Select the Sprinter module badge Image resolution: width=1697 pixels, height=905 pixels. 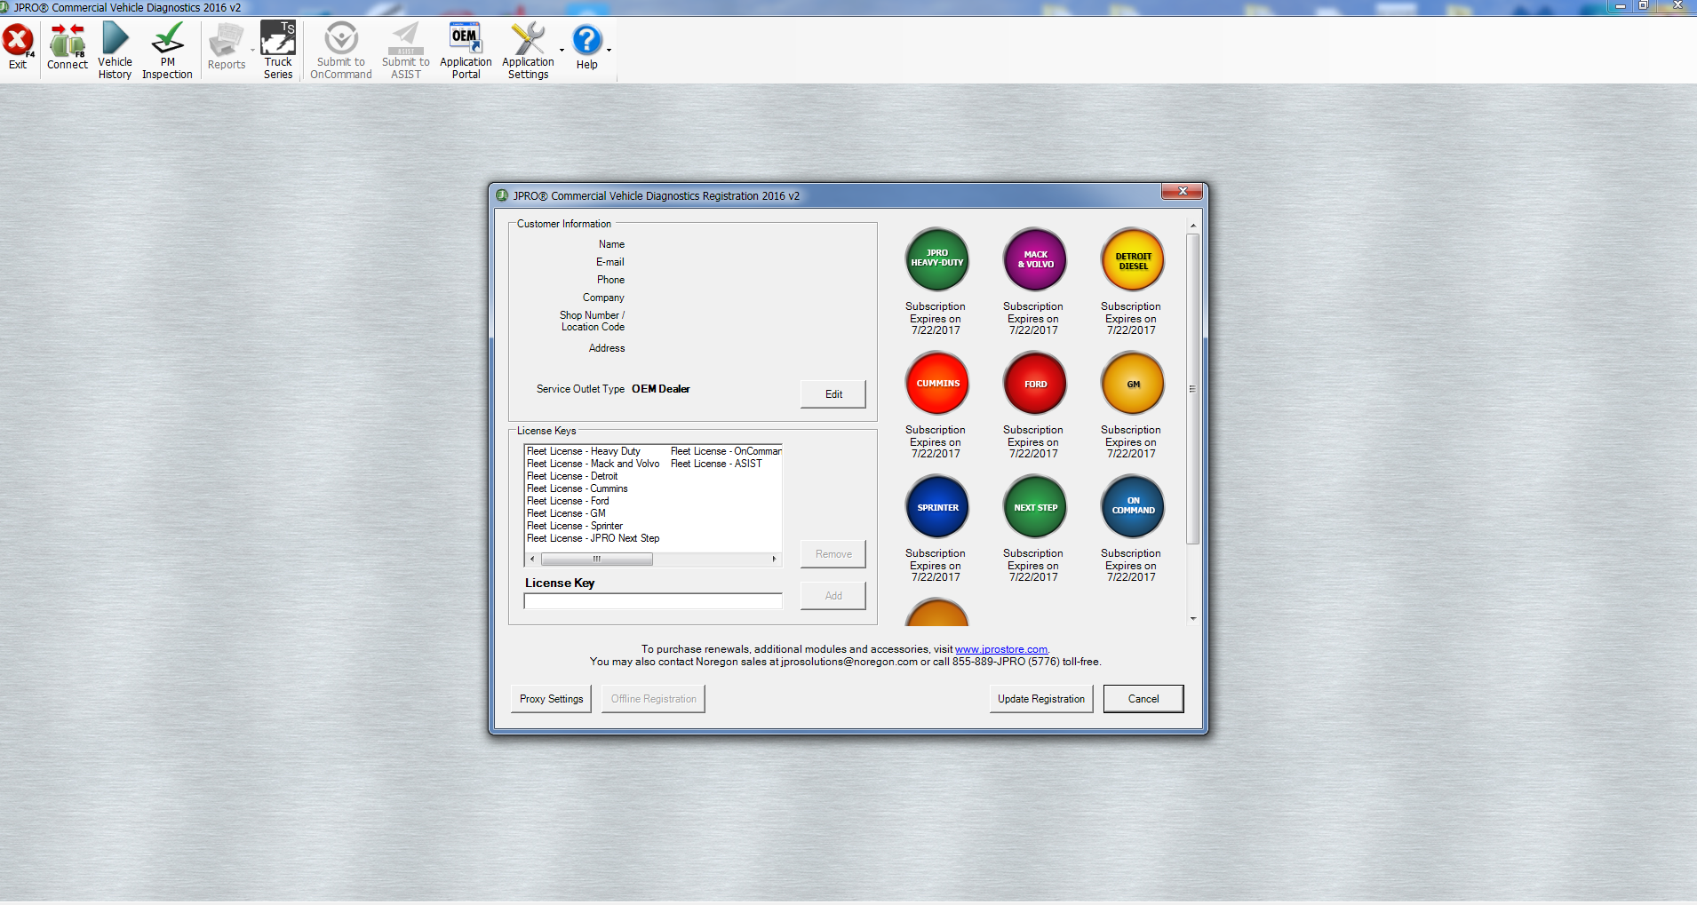coord(936,506)
